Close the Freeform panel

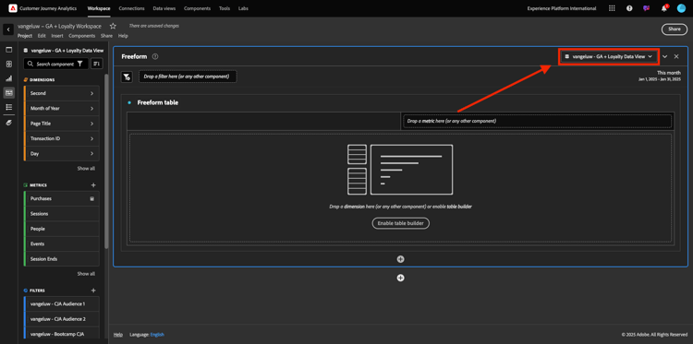(676, 56)
